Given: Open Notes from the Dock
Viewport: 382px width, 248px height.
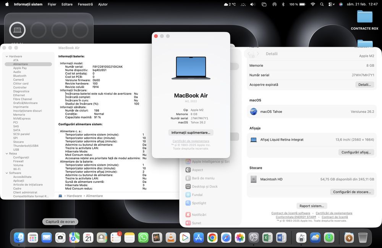Looking at the screenshot, I should tap(129, 238).
